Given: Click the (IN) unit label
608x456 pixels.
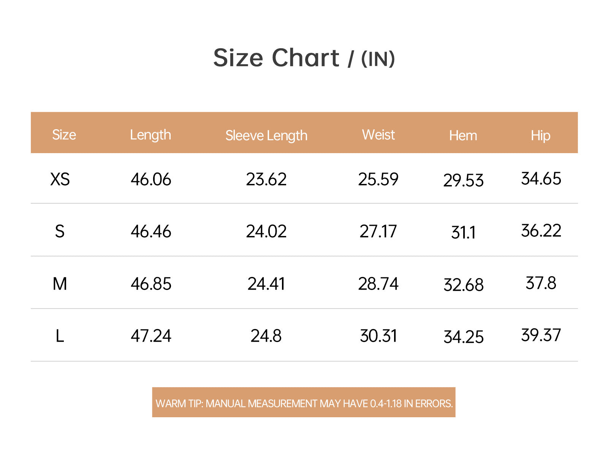Looking at the screenshot, I should 378,59.
